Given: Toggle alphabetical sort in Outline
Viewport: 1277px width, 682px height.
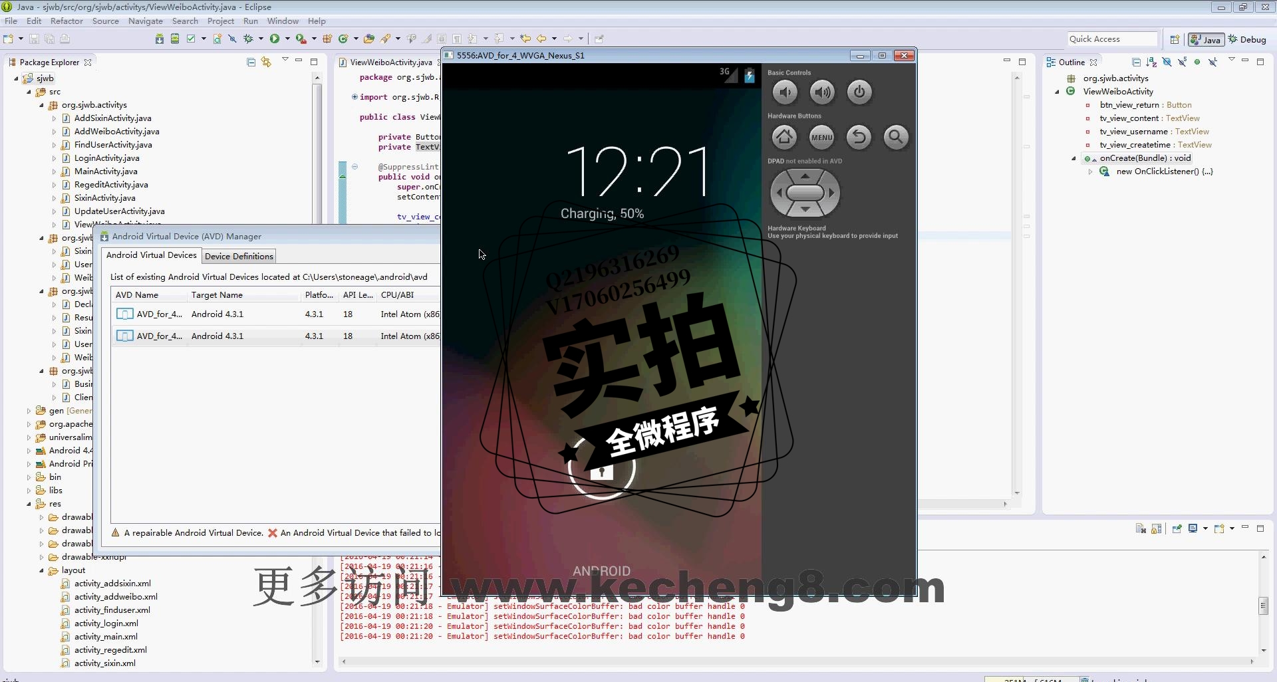Looking at the screenshot, I should coord(1152,62).
